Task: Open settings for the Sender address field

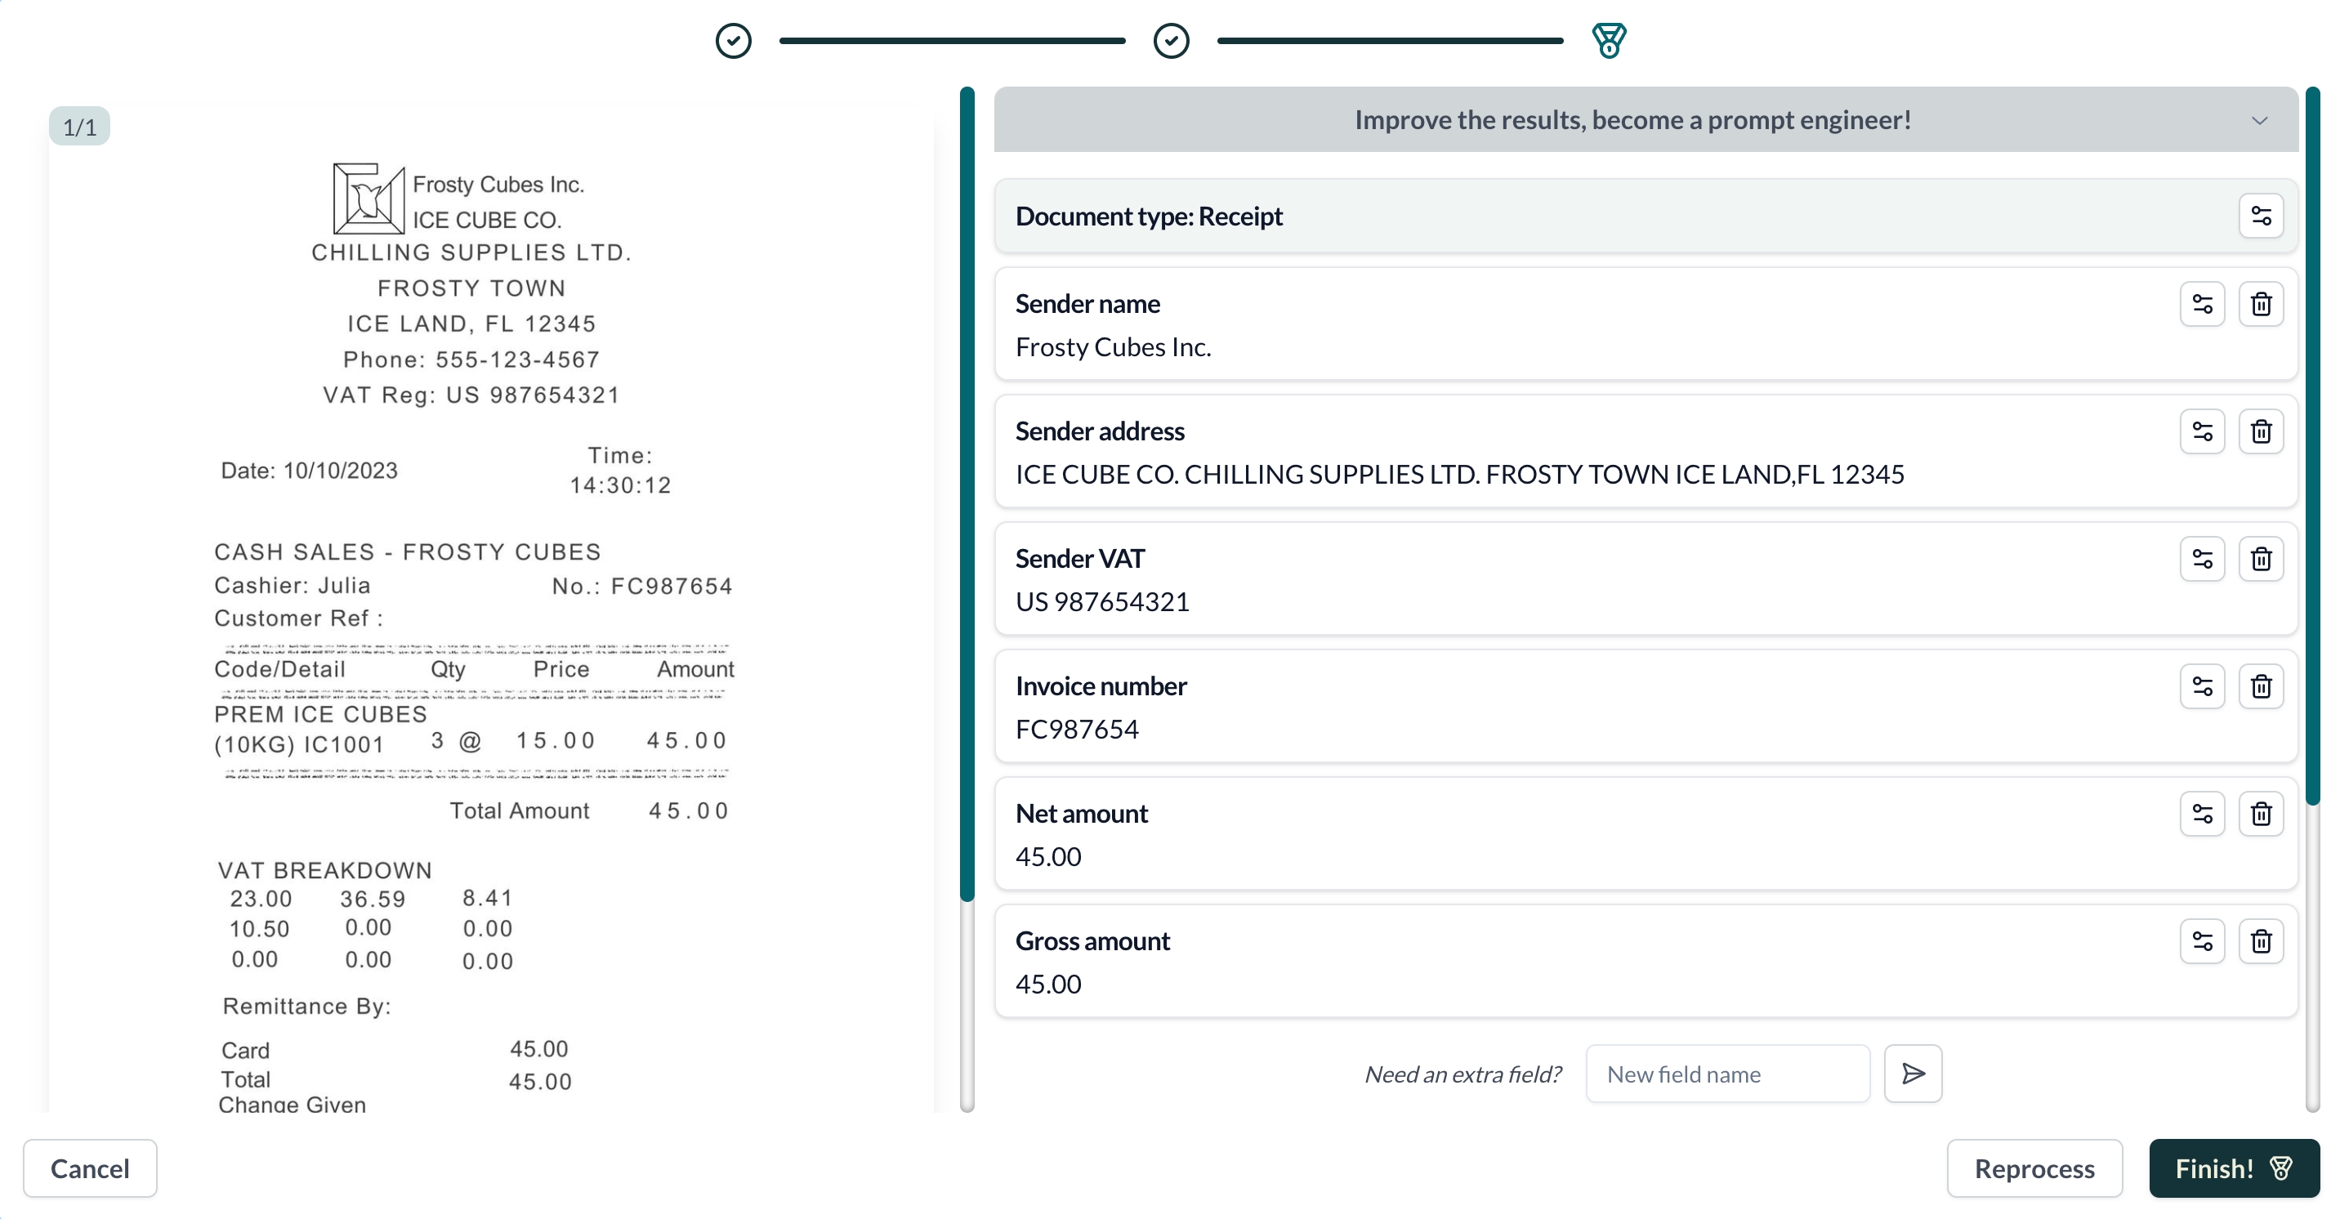Action: pos(2202,431)
